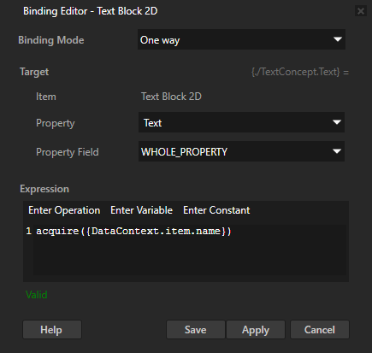Click Enter Constant in the expression editor
372x353 pixels.
click(x=216, y=210)
